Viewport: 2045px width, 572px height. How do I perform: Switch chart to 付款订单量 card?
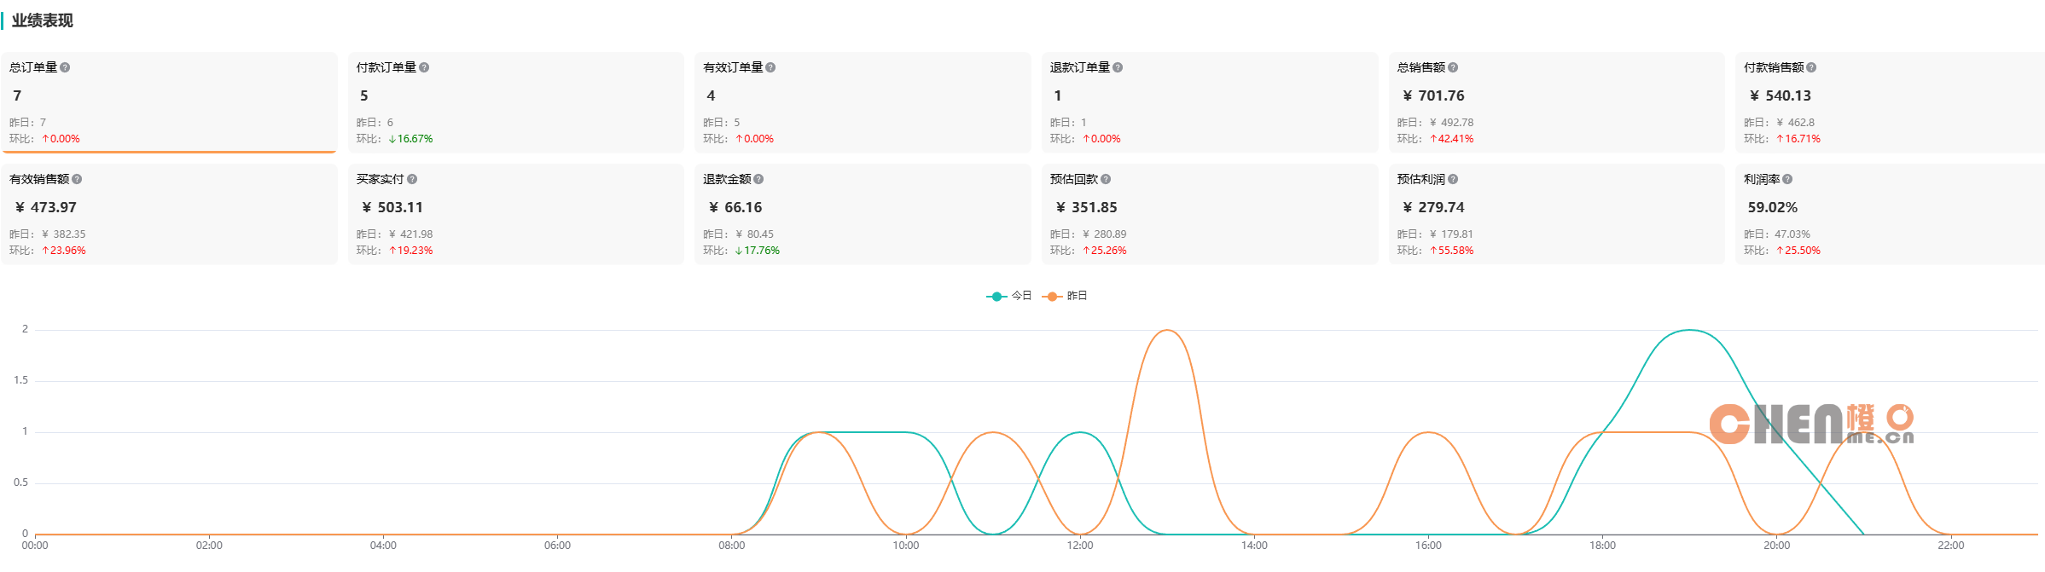click(516, 102)
